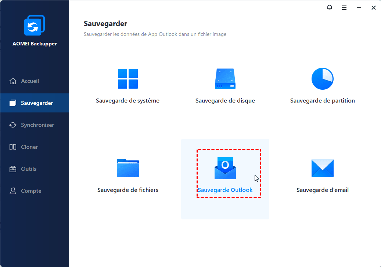Select the Windows system backup icon

tap(128, 79)
